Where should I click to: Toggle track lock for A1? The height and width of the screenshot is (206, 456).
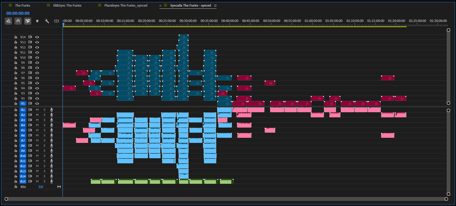click(16, 110)
